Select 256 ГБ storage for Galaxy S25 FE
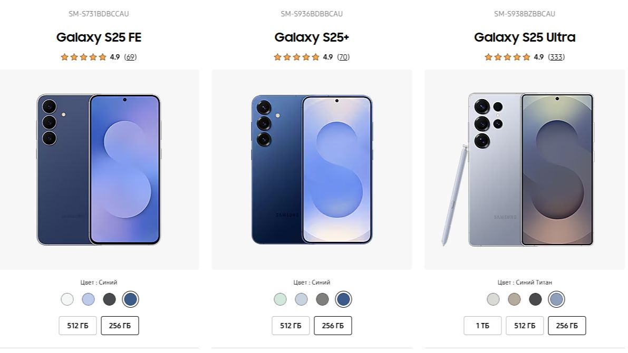The width and height of the screenshot is (628, 353). pyautogui.click(x=120, y=326)
